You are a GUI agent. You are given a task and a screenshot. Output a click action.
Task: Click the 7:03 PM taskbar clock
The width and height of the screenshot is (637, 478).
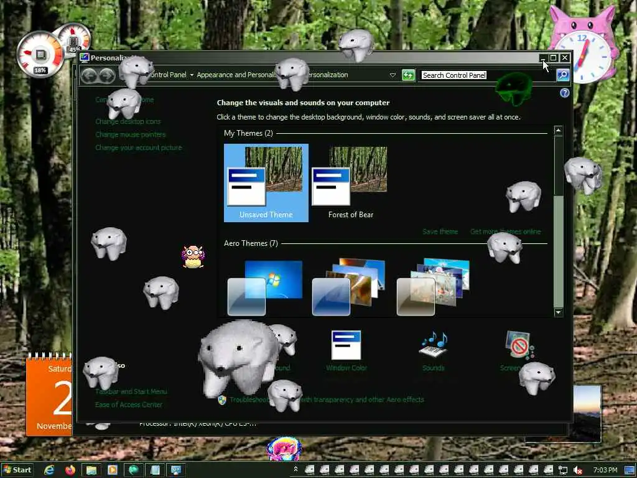click(605, 471)
